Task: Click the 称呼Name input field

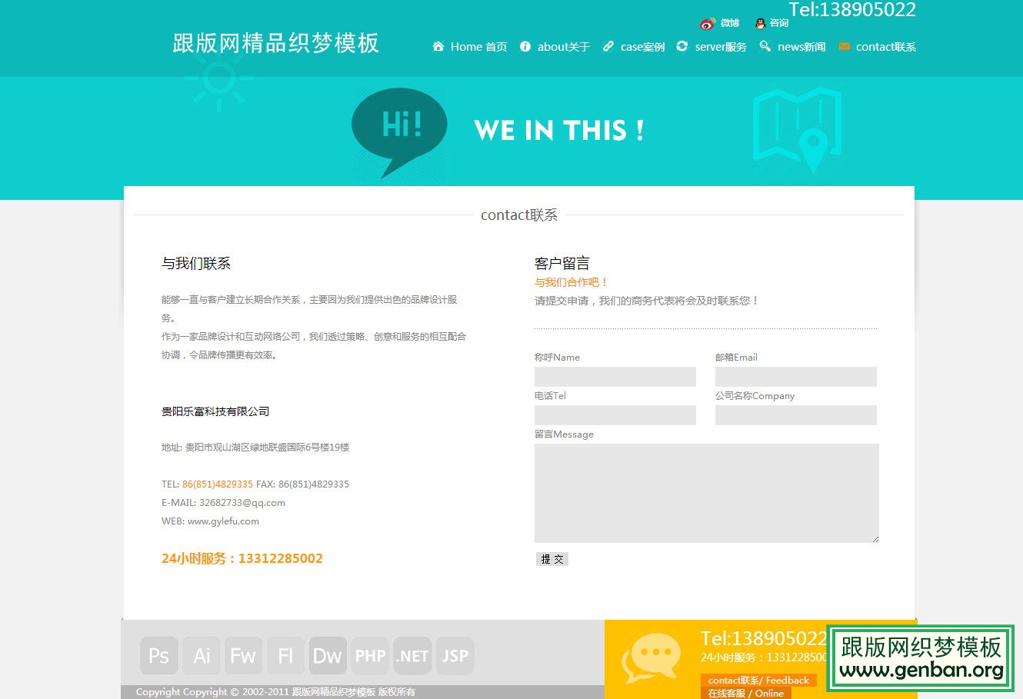Action: point(615,376)
